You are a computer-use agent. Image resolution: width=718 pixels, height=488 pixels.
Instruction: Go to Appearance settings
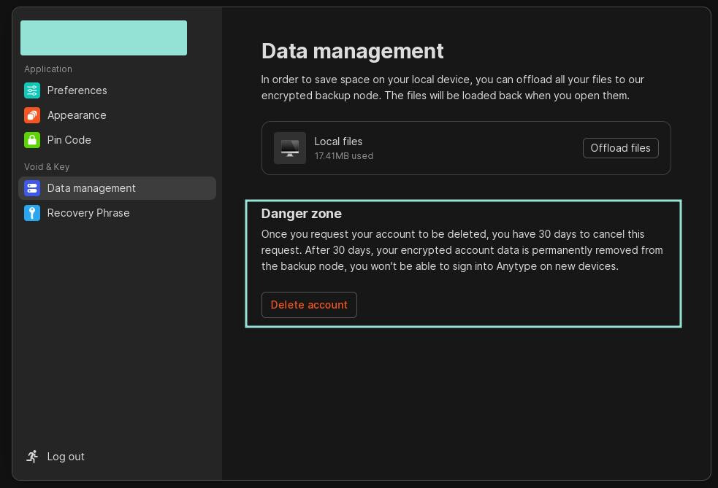point(77,115)
